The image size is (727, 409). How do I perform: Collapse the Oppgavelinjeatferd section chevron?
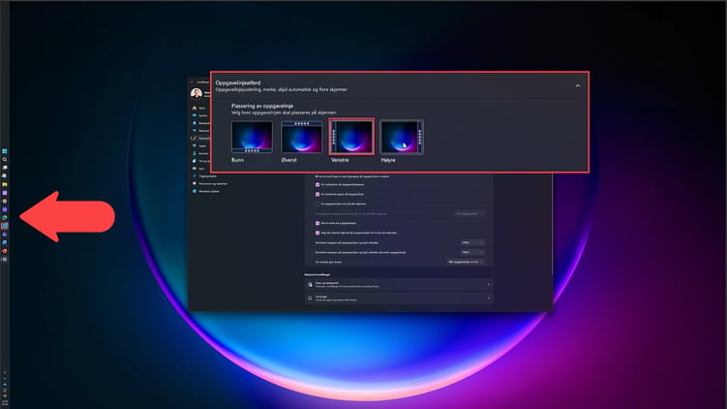(578, 86)
